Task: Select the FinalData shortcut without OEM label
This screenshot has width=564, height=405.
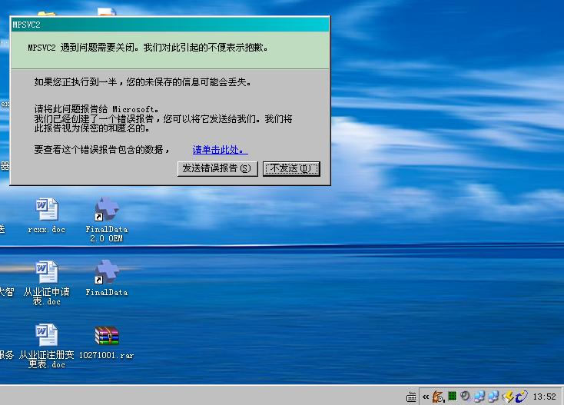Action: pyautogui.click(x=107, y=272)
